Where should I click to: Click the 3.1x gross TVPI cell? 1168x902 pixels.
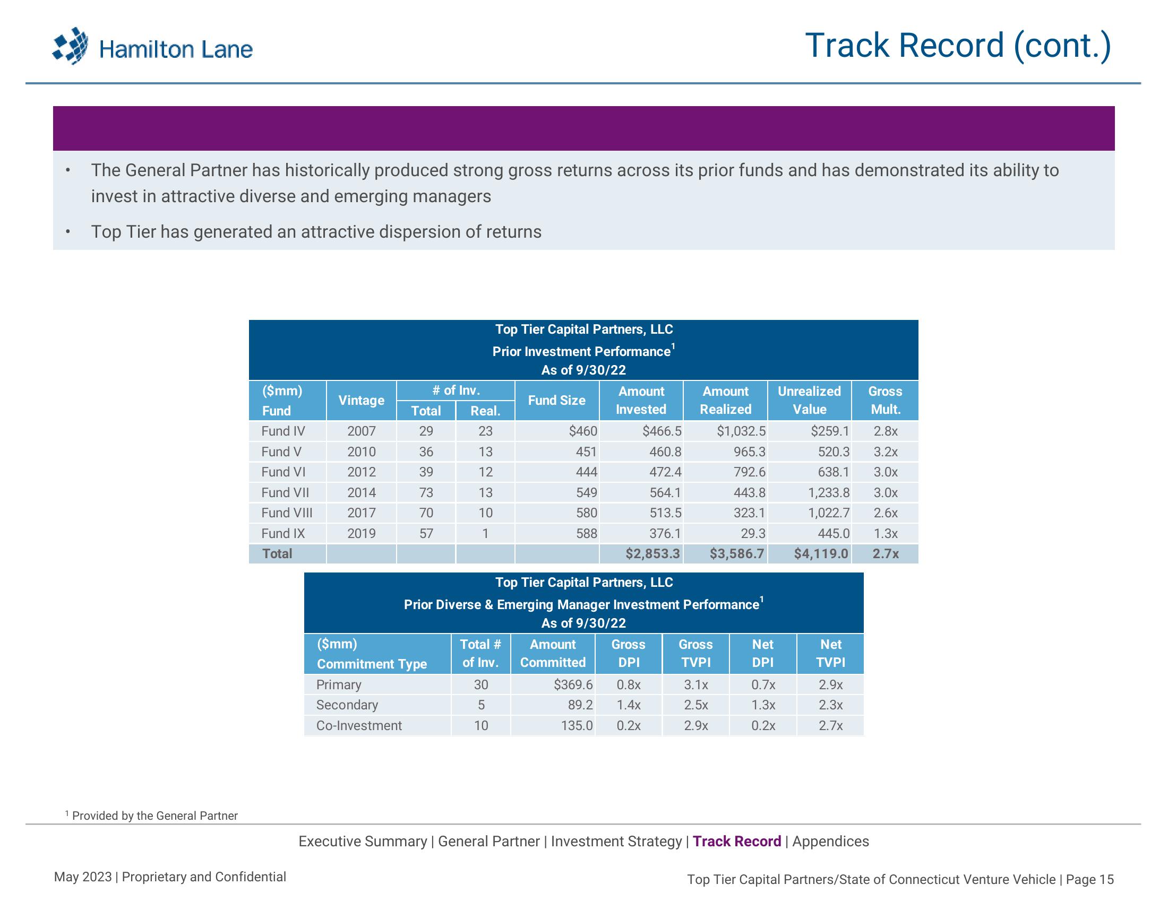coord(696,684)
